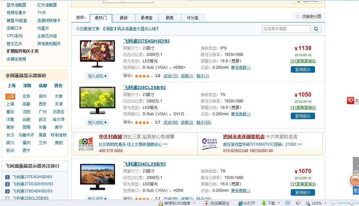Click the 思创未来 store logo
359x206 pixels.
[x=210, y=144]
